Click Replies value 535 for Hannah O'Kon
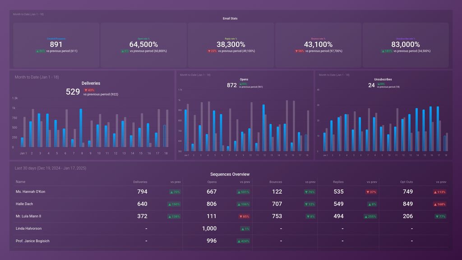Image resolution: width=462 pixels, height=260 pixels. (x=338, y=191)
